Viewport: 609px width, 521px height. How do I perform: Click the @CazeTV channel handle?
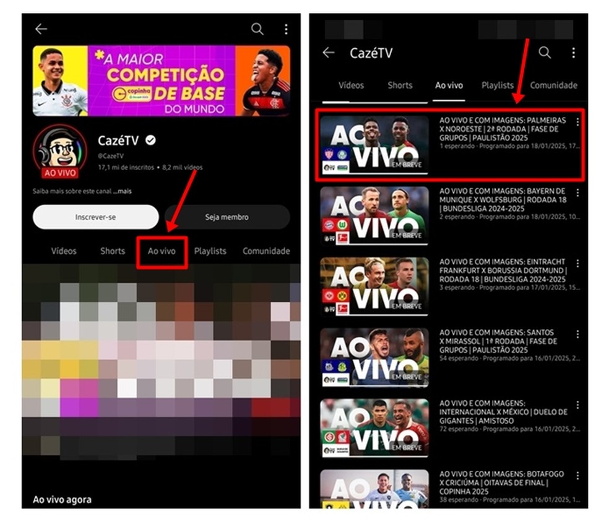111,156
